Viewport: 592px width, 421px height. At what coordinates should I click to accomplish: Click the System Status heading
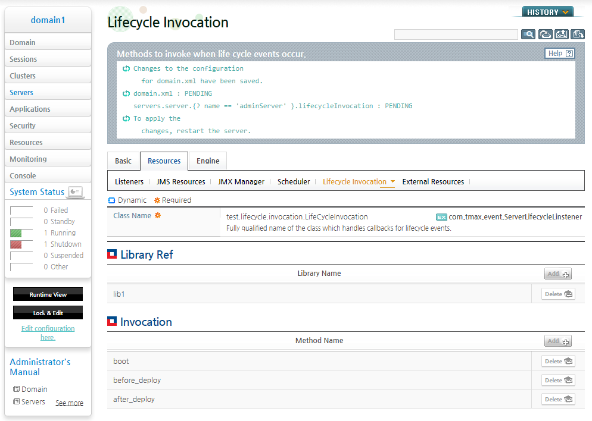click(37, 192)
